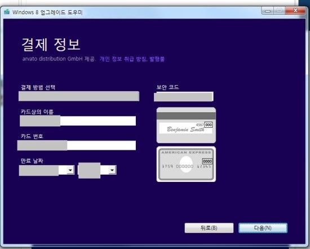Focus the 카드 번호 text field
The image size is (310, 249).
pyautogui.click(x=77, y=145)
